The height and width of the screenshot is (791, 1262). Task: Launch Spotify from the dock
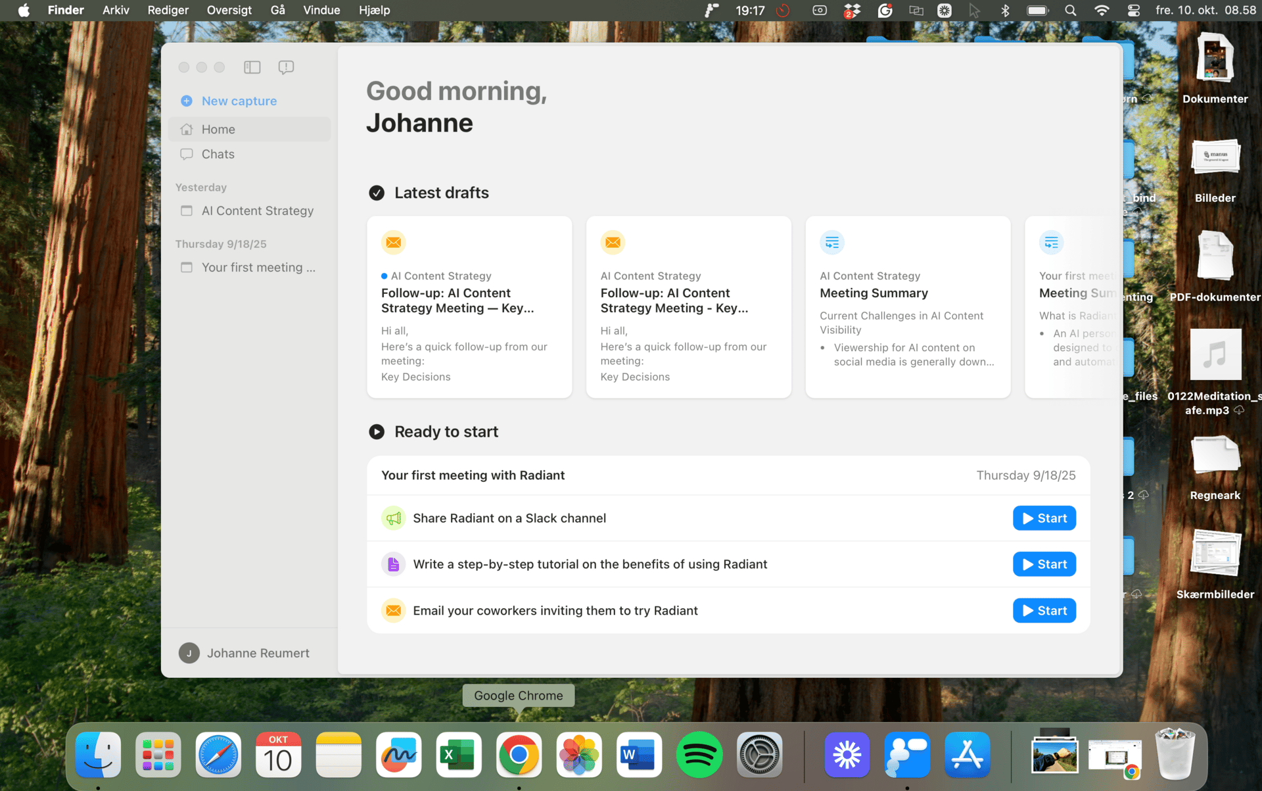click(699, 755)
